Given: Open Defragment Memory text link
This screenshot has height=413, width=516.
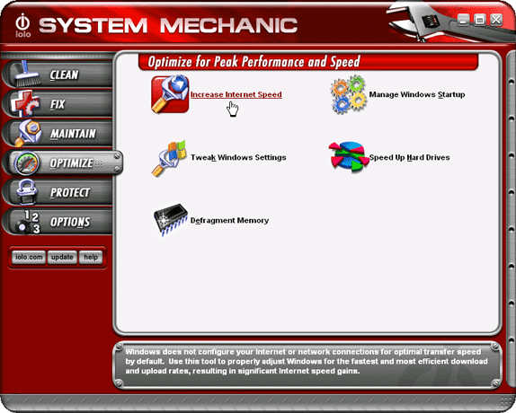Looking at the screenshot, I should coord(229,220).
